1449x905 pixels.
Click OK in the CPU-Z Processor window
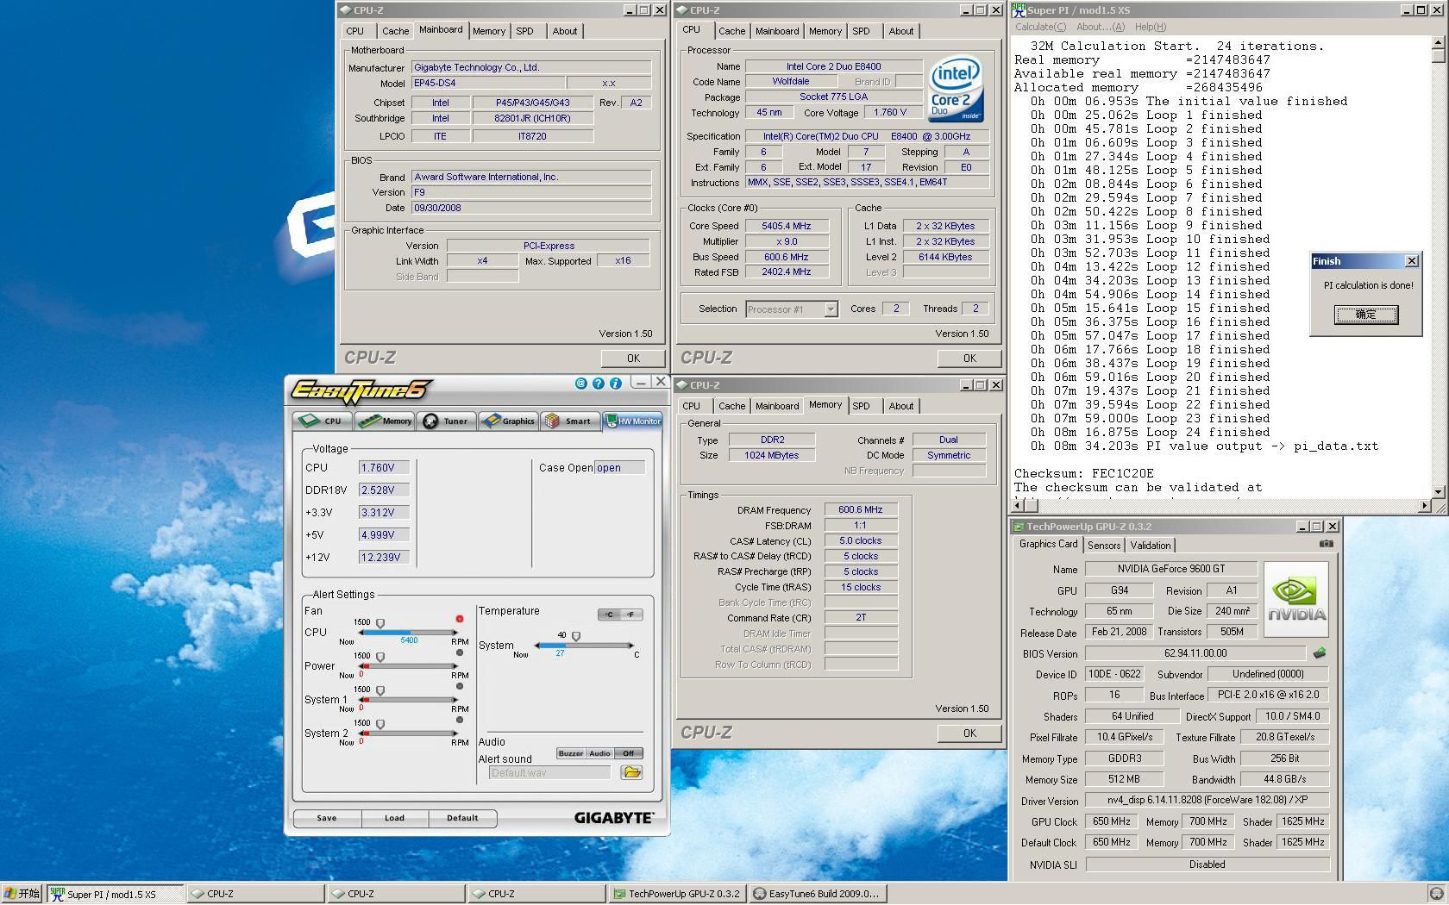969,358
